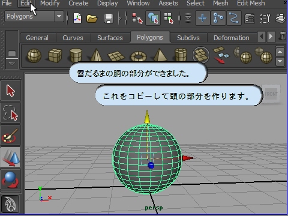288x216 pixels.
Task: Click the New Scene icon
Action: pos(77,18)
